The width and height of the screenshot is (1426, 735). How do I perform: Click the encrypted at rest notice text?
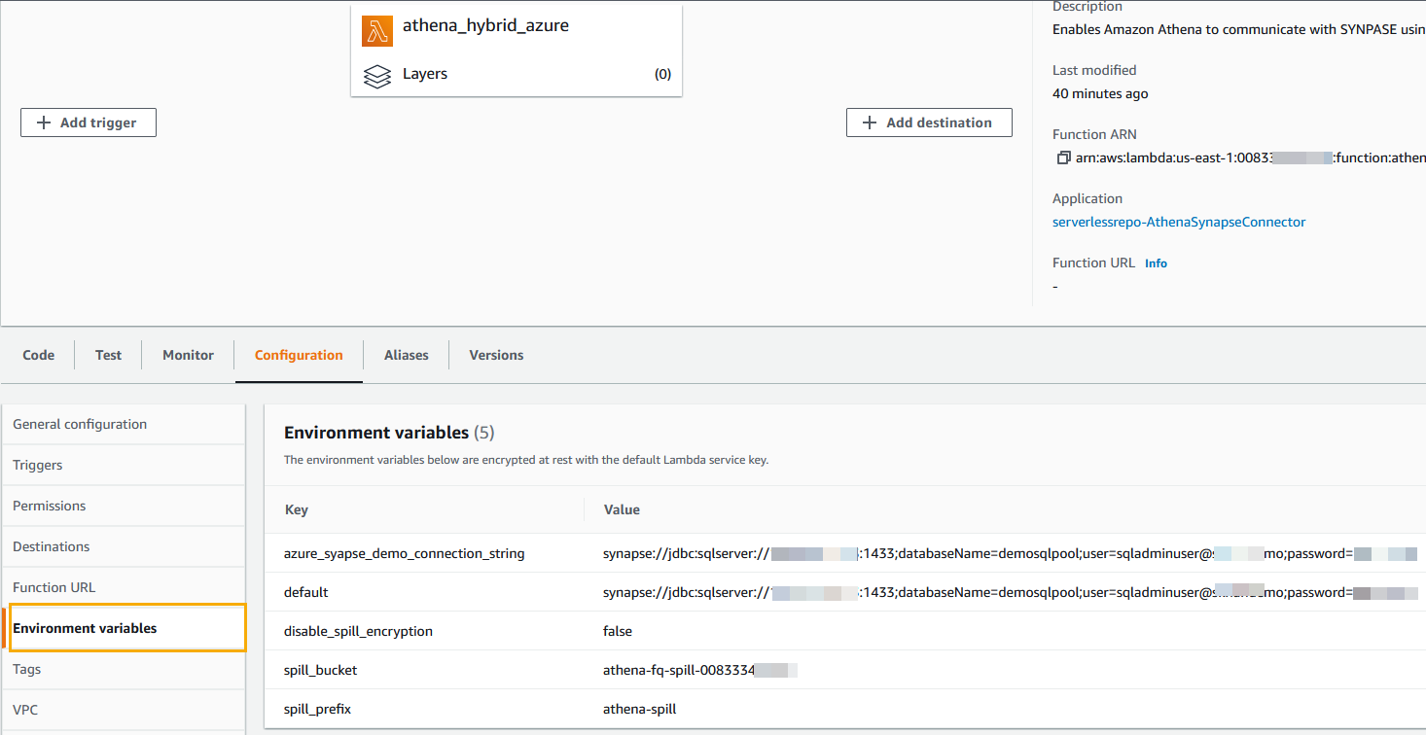tap(526, 460)
